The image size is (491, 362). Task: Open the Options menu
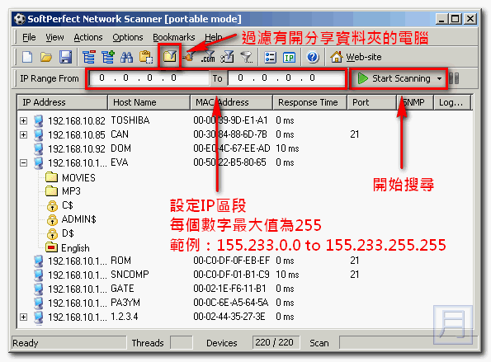click(128, 37)
